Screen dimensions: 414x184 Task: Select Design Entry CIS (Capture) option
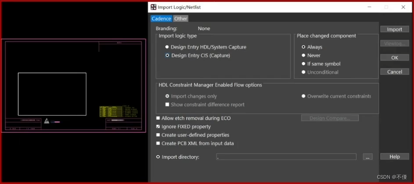(167, 56)
